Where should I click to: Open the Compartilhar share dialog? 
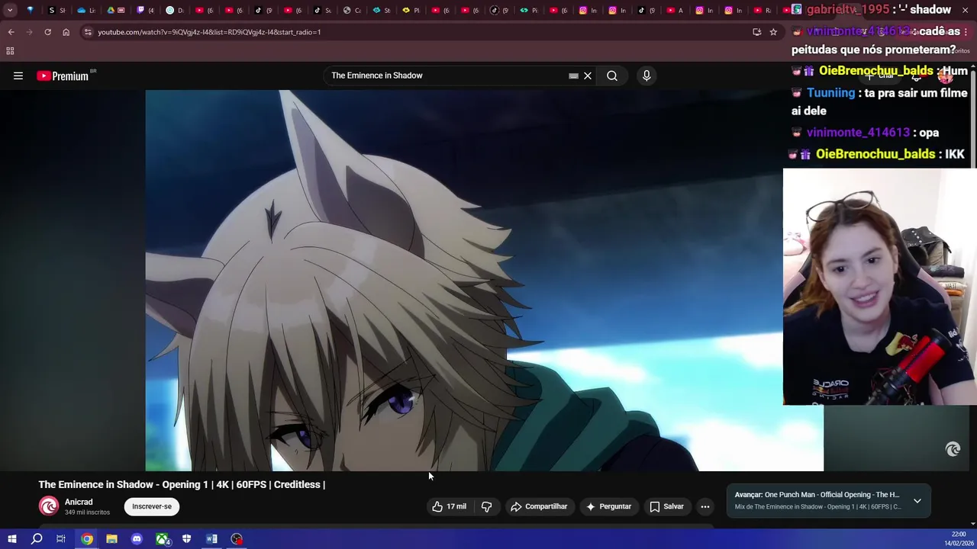click(x=539, y=506)
